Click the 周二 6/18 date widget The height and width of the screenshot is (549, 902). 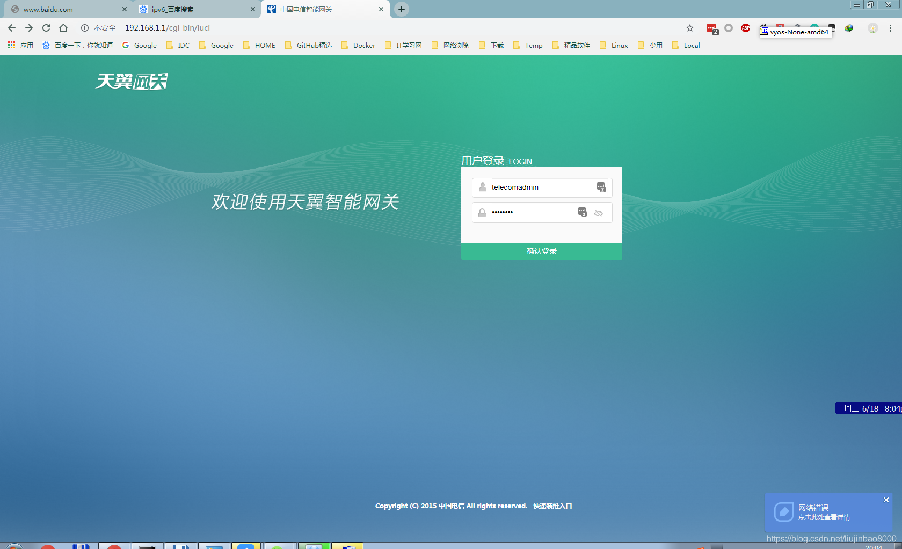click(868, 408)
